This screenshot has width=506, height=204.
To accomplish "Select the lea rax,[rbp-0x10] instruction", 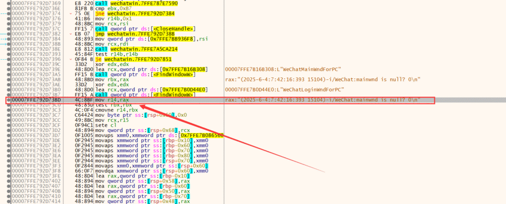I will [142, 176].
